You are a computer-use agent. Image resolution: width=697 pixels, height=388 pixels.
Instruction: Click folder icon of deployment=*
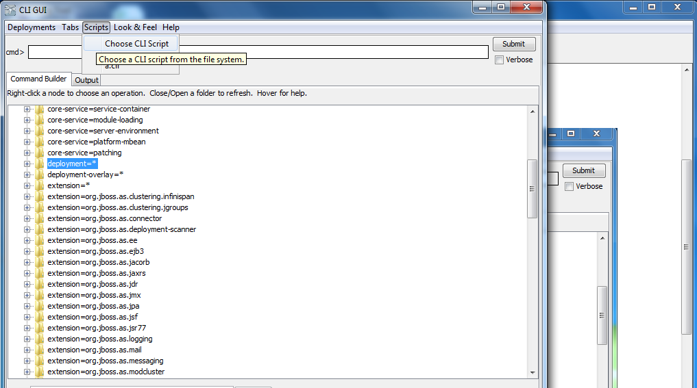(40, 164)
